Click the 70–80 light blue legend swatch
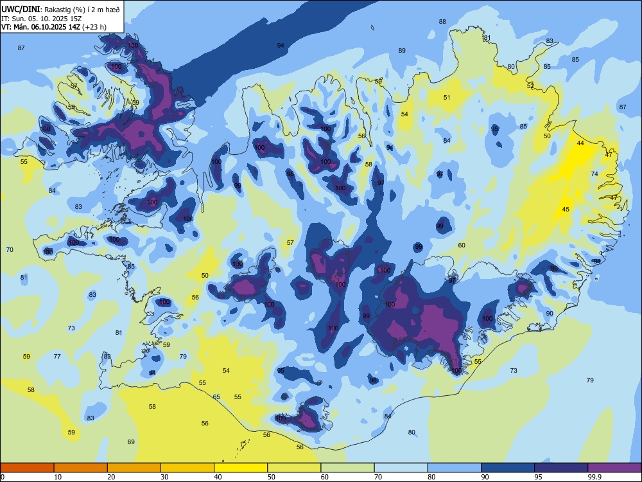 coord(401,468)
